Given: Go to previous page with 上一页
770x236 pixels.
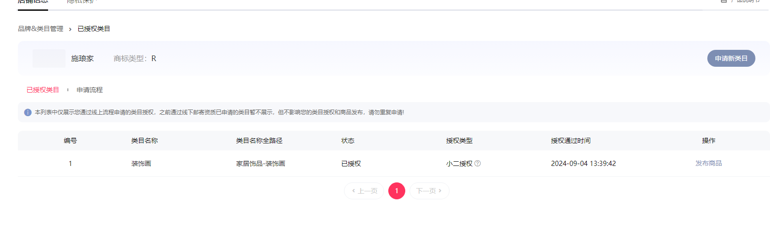Looking at the screenshot, I should tap(364, 191).
